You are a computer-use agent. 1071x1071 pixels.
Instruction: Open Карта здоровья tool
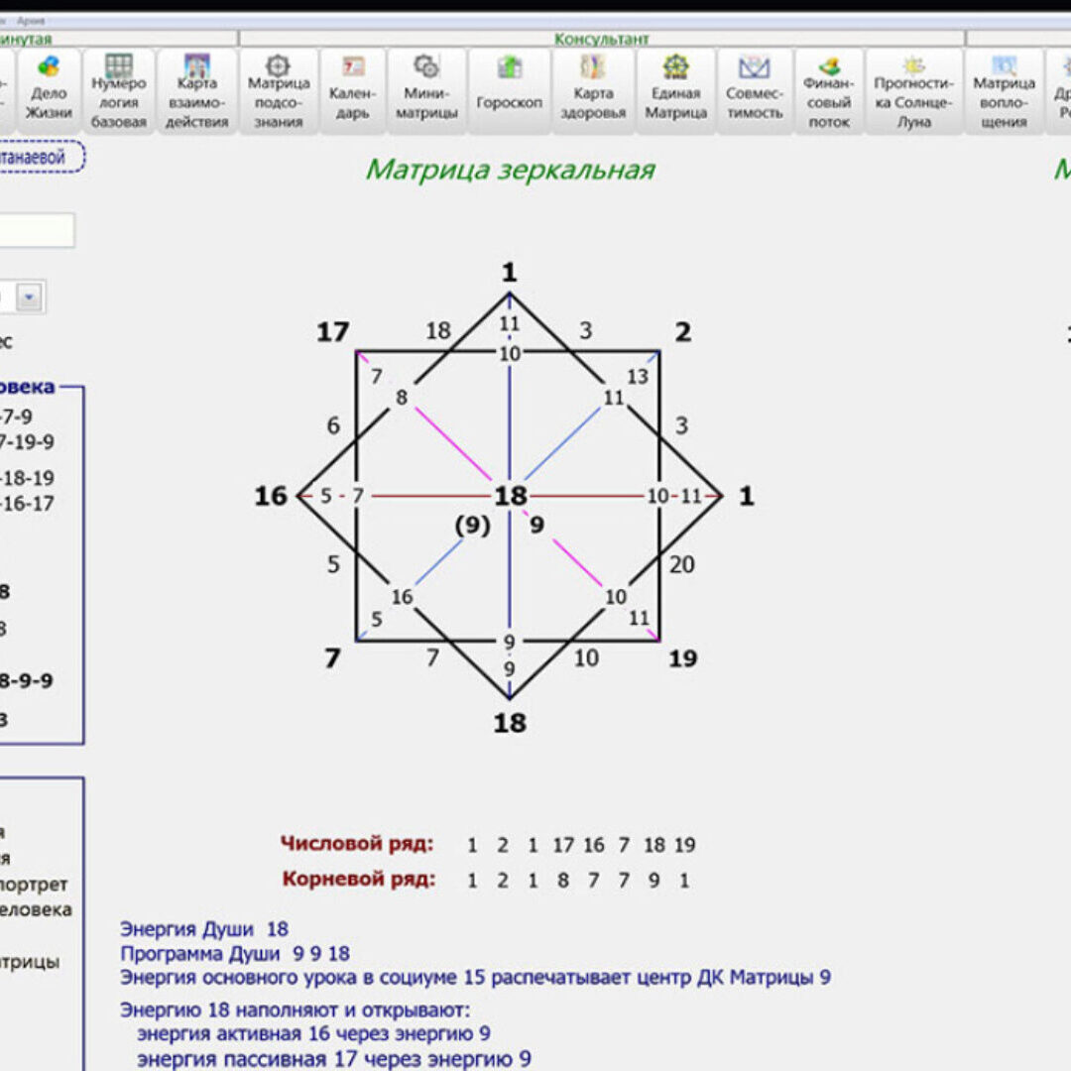pyautogui.click(x=592, y=91)
